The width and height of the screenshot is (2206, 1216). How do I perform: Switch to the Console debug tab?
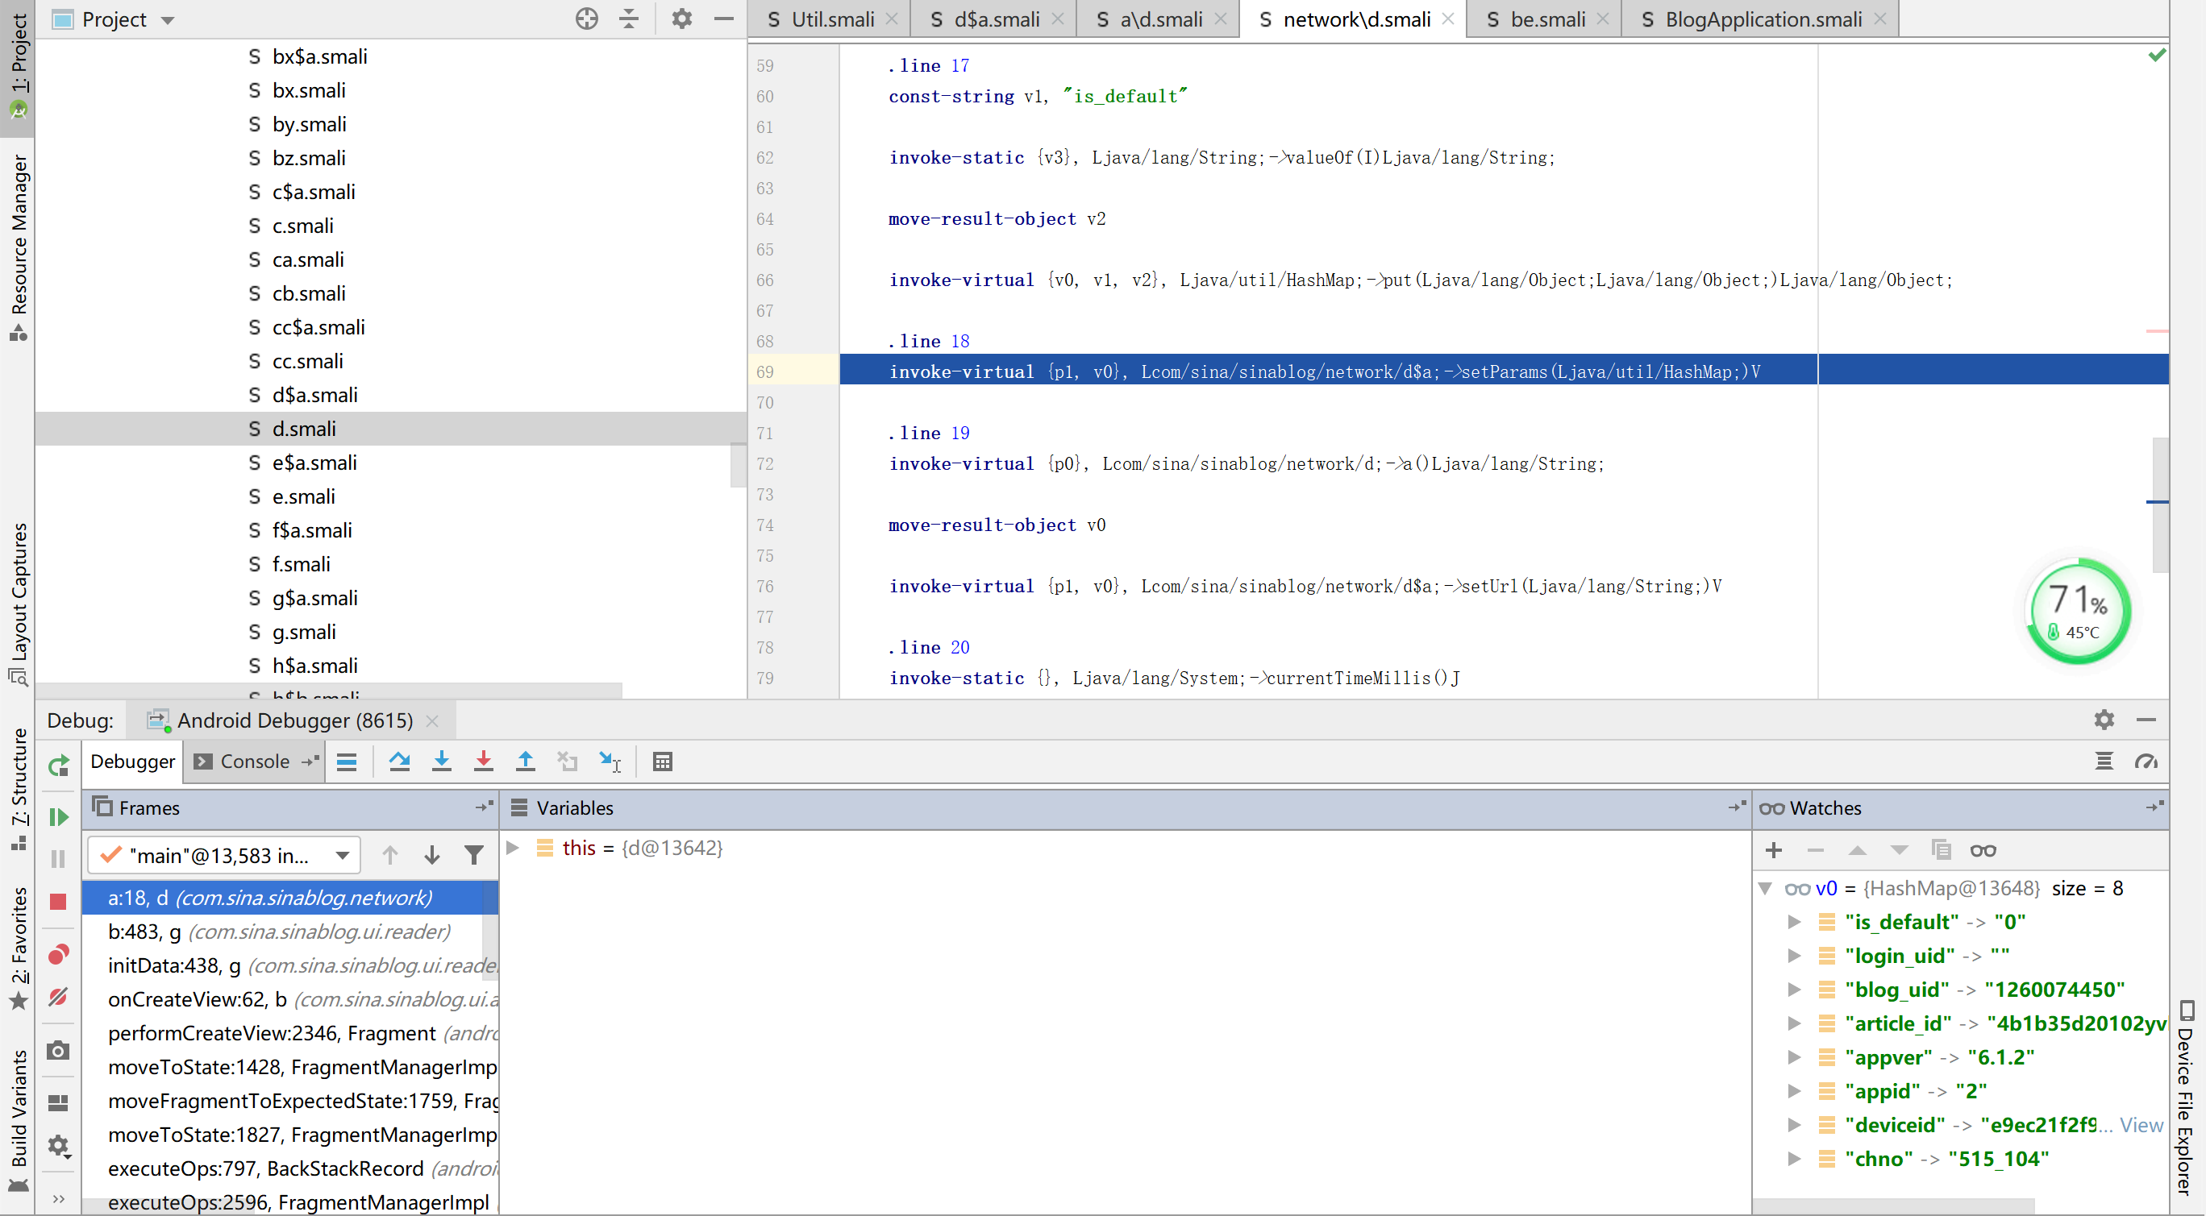[x=253, y=762]
